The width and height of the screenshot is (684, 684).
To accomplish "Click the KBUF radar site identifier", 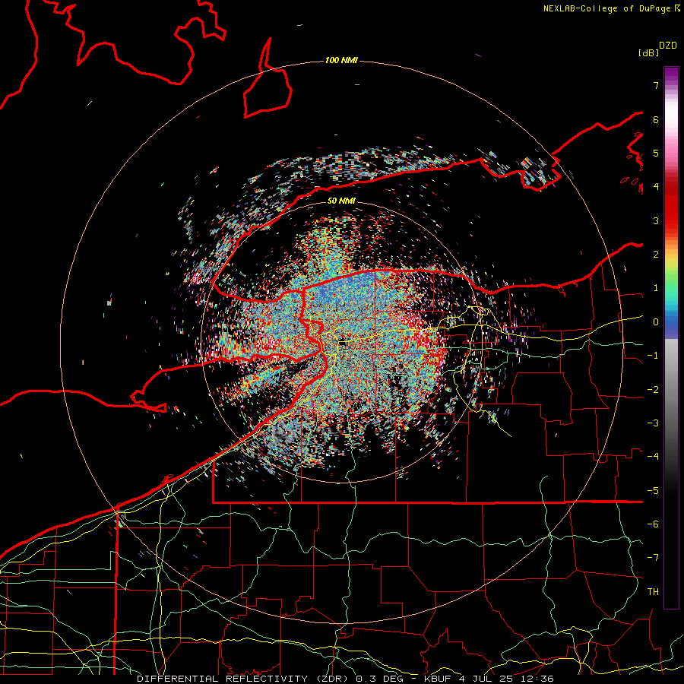I will pos(438,679).
